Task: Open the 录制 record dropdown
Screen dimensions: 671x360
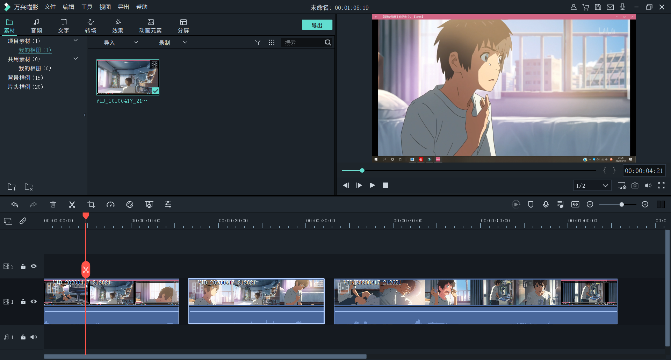Action: [x=173, y=43]
